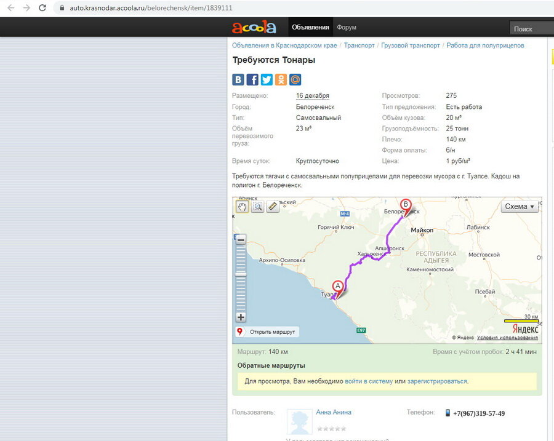Click the Лабинск map label
Screen dimensions: 554x441
tap(478, 228)
